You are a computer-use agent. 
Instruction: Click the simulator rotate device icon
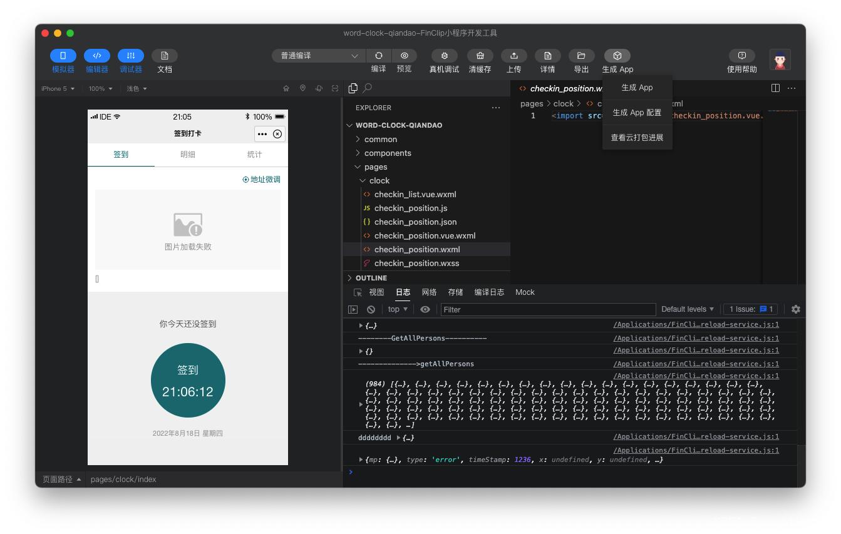(x=319, y=89)
